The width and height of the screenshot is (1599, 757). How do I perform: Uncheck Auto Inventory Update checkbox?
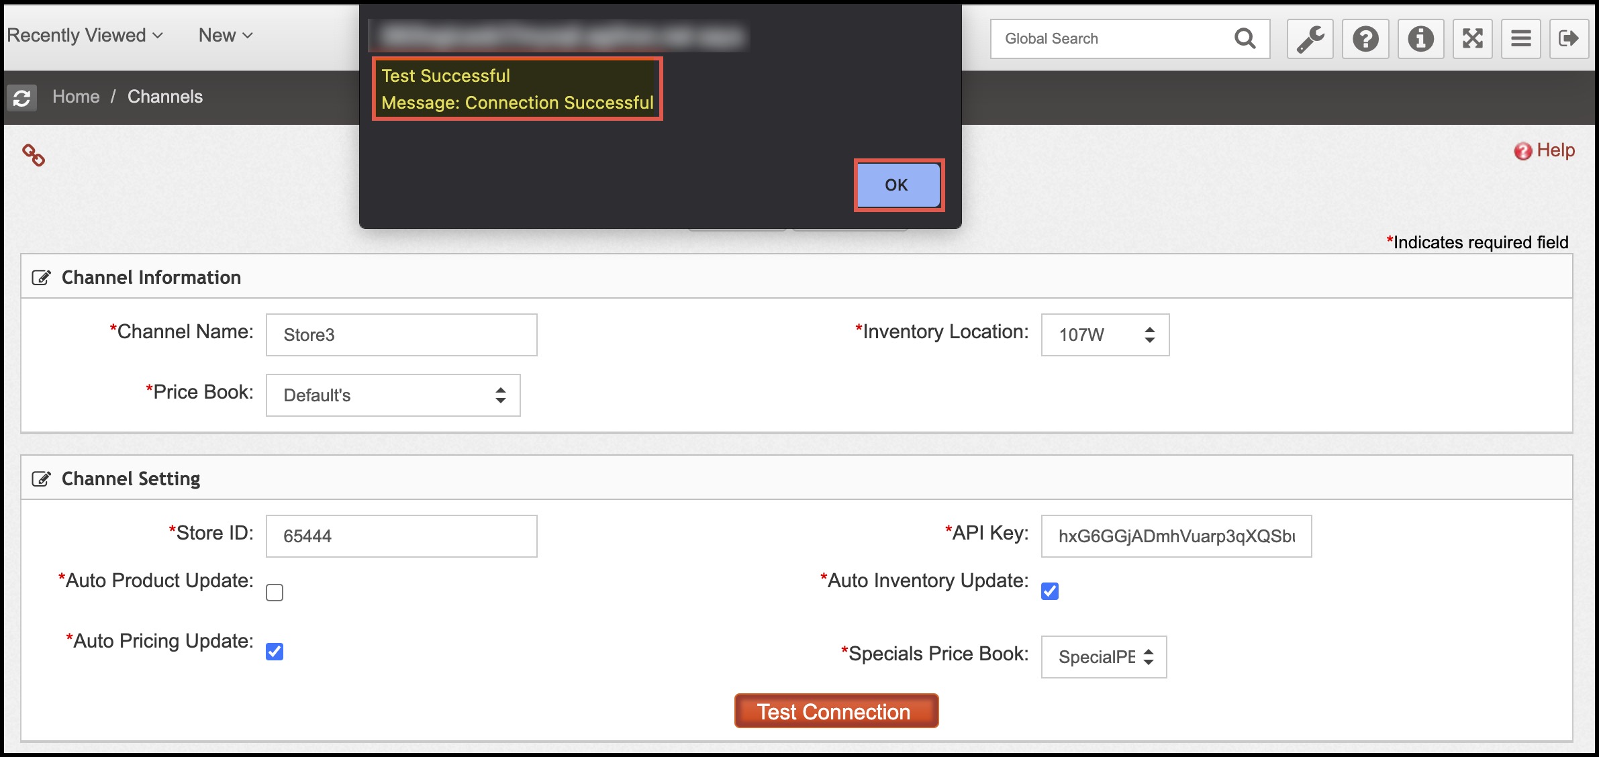coord(1050,591)
